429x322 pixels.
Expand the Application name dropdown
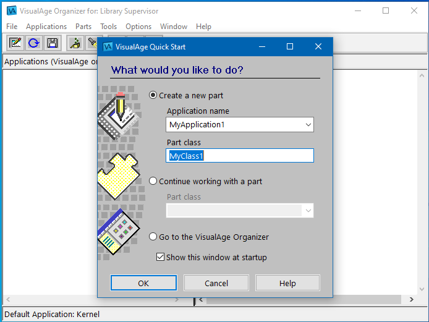coord(308,125)
